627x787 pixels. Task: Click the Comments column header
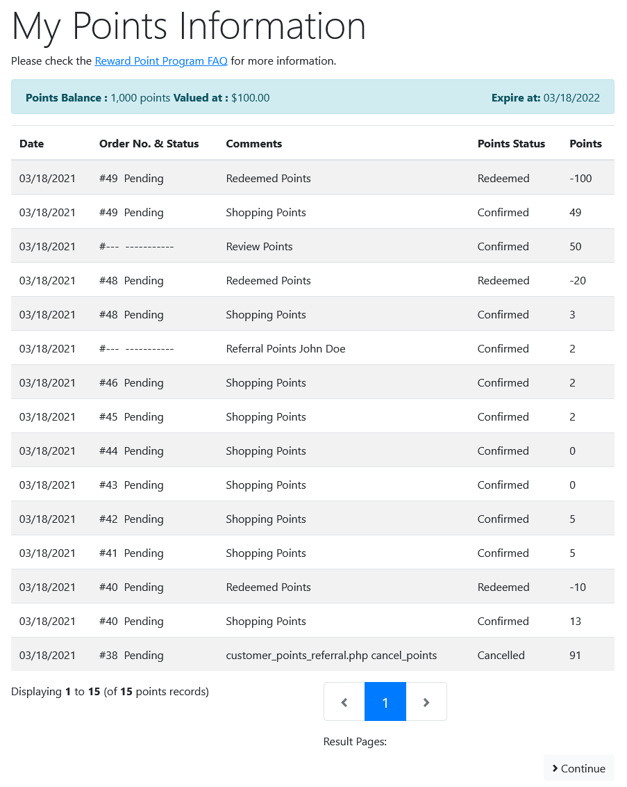click(x=253, y=143)
